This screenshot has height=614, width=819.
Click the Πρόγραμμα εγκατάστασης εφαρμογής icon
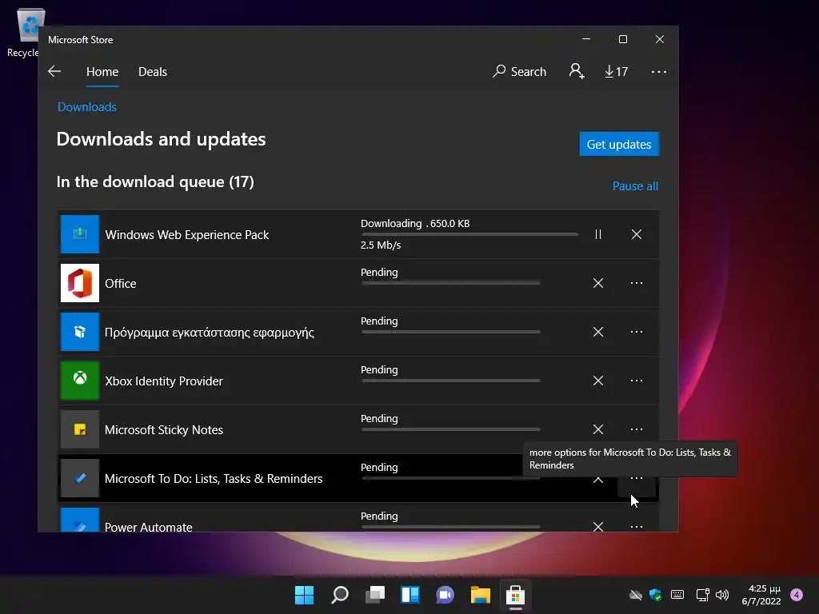click(x=80, y=332)
